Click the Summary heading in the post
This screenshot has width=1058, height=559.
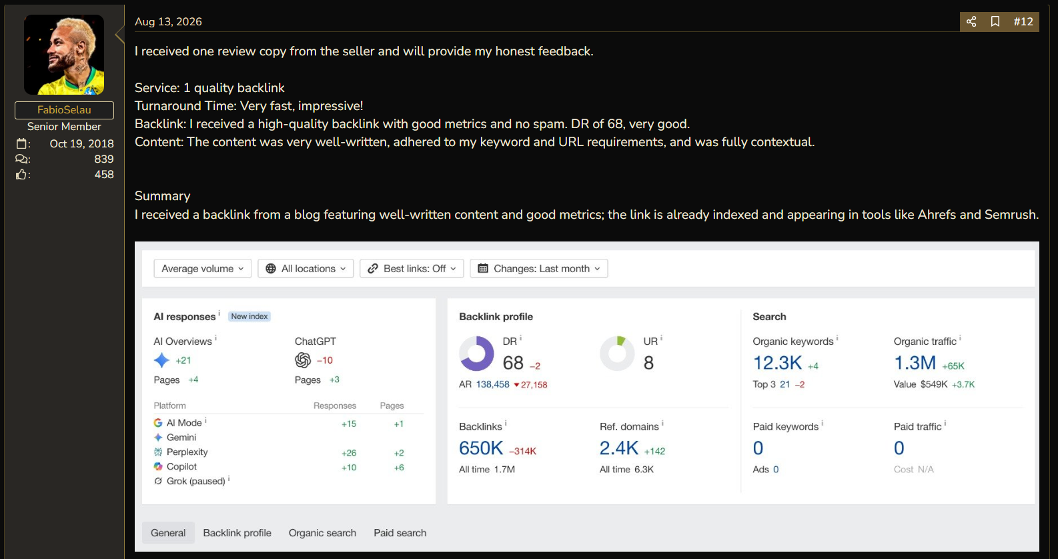tap(162, 196)
